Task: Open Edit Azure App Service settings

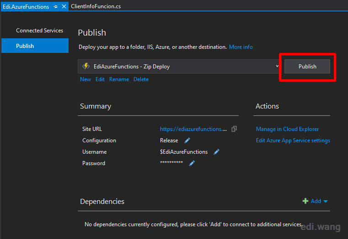Action: point(293,140)
